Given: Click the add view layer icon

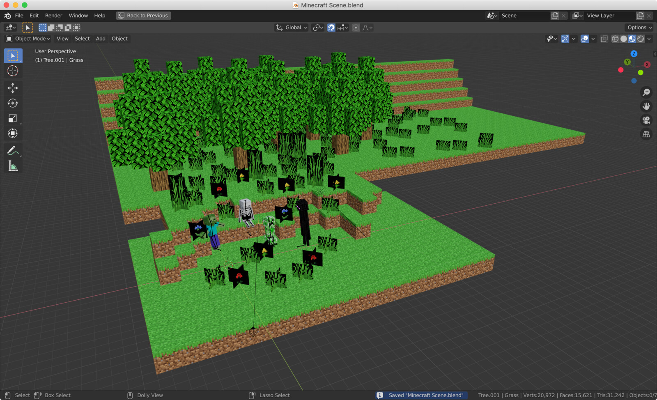Looking at the screenshot, I should point(640,16).
